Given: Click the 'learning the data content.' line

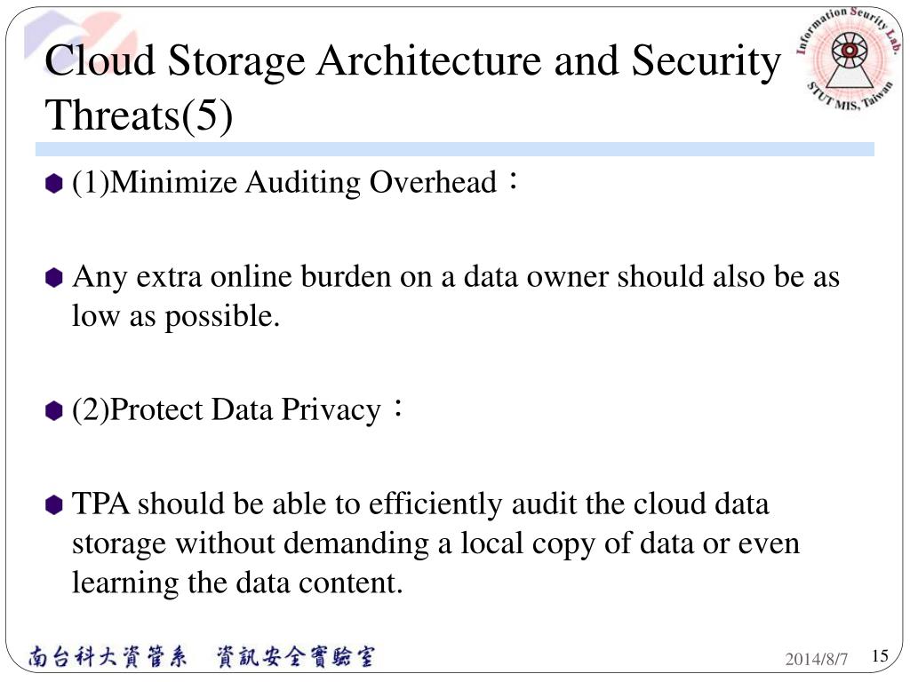Looking at the screenshot, I should (x=237, y=583).
